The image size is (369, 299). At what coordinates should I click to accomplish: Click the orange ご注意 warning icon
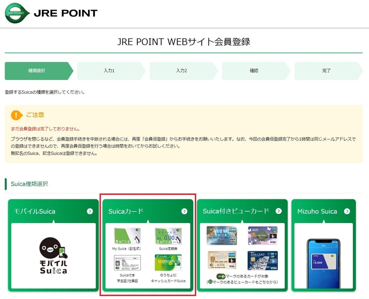[16, 115]
